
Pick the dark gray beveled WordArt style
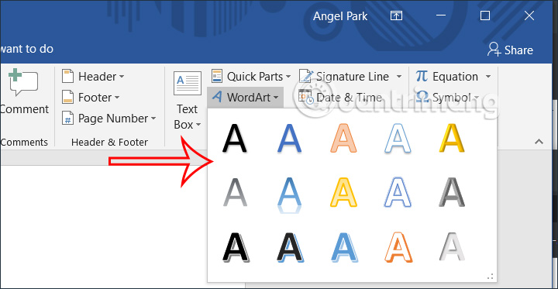(x=452, y=193)
